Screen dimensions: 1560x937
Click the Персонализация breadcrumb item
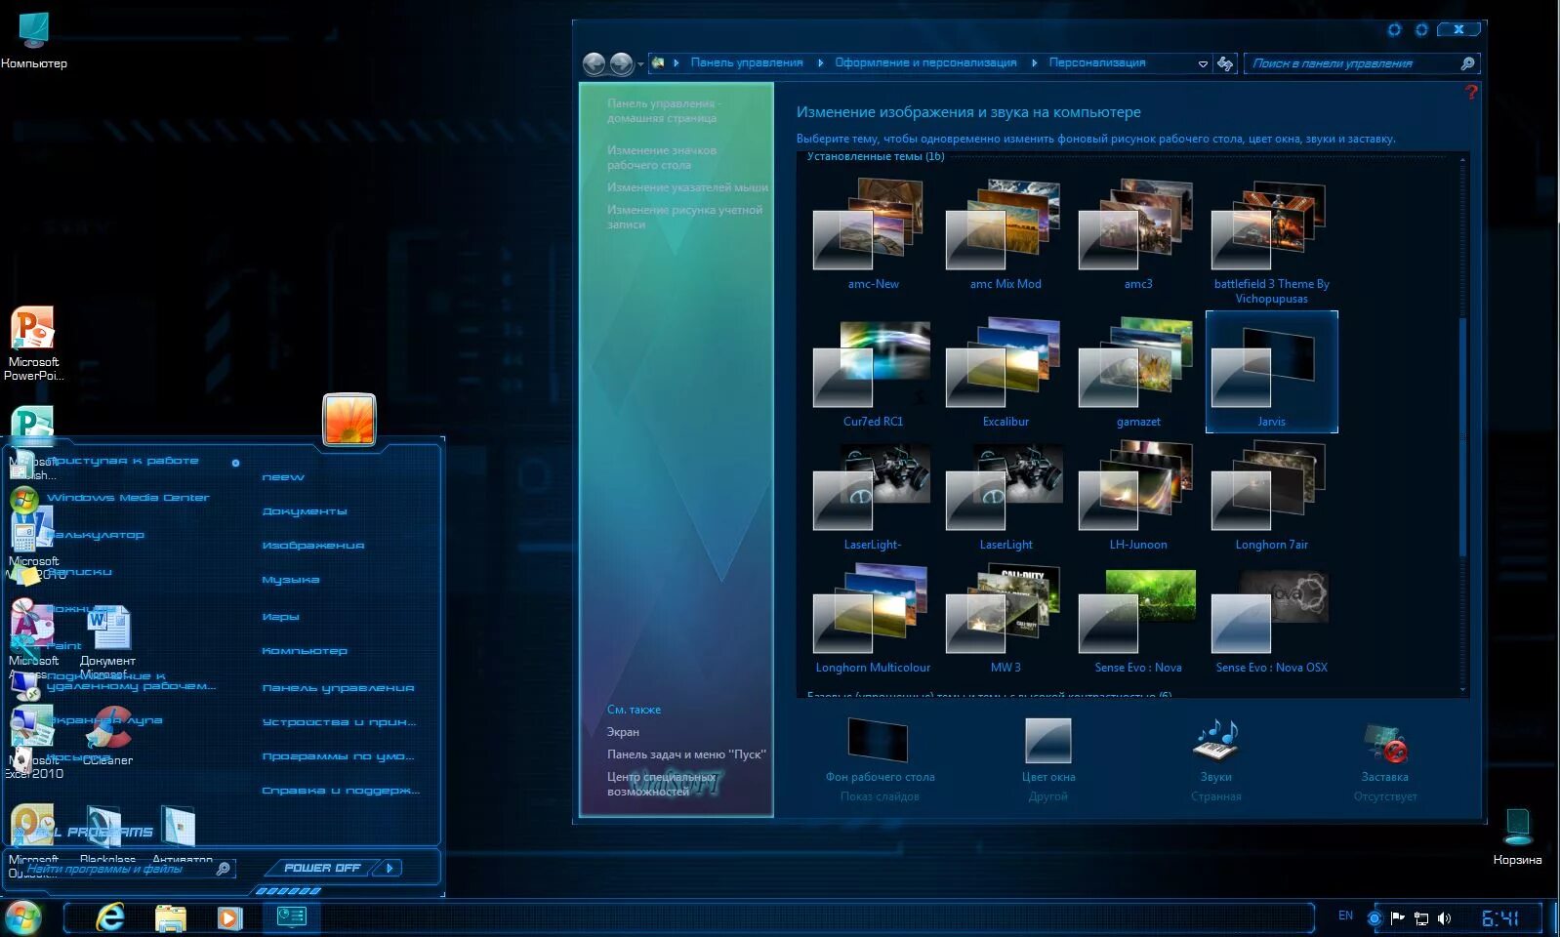[1097, 62]
